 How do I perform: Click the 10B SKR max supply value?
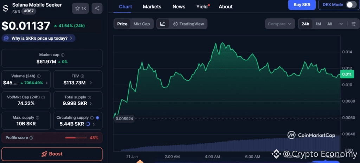[x=26, y=124]
